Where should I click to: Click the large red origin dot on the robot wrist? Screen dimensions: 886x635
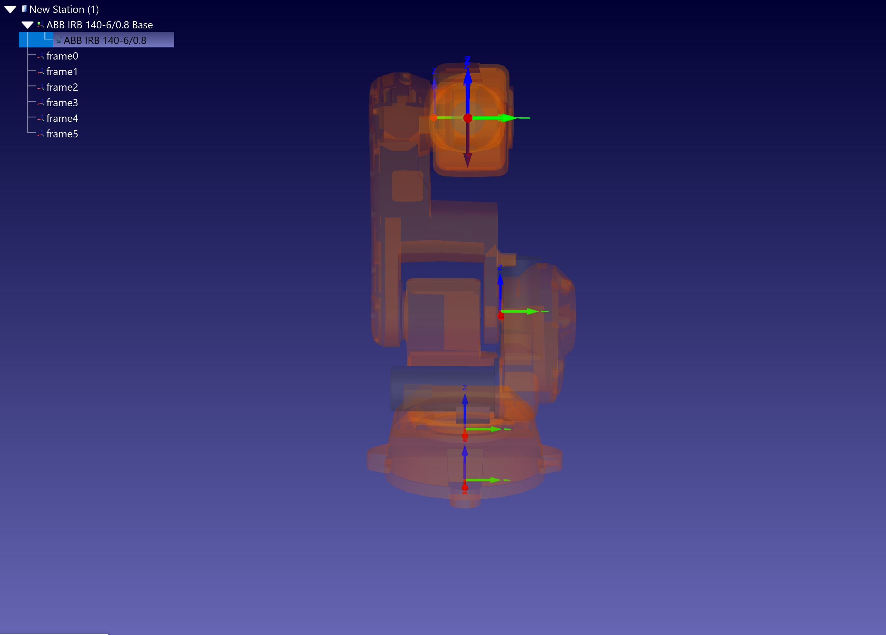[468, 118]
